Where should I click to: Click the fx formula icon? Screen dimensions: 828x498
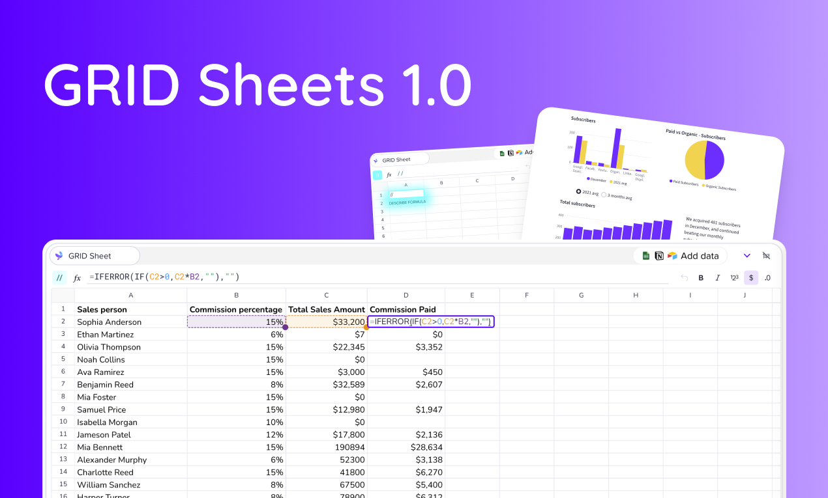(x=77, y=277)
